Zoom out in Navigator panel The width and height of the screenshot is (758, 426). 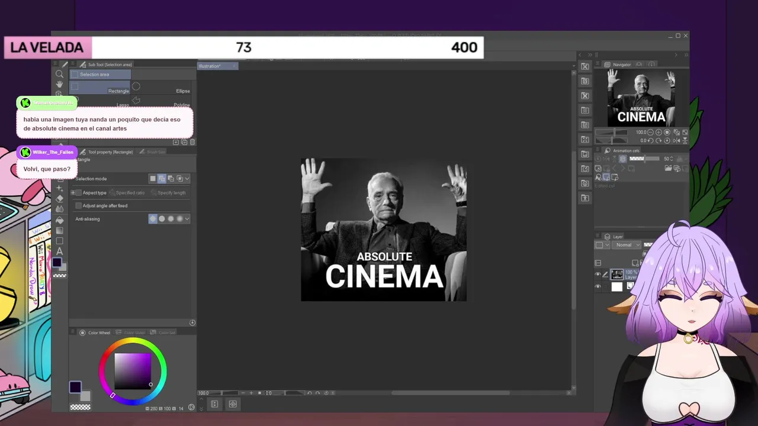tap(650, 133)
